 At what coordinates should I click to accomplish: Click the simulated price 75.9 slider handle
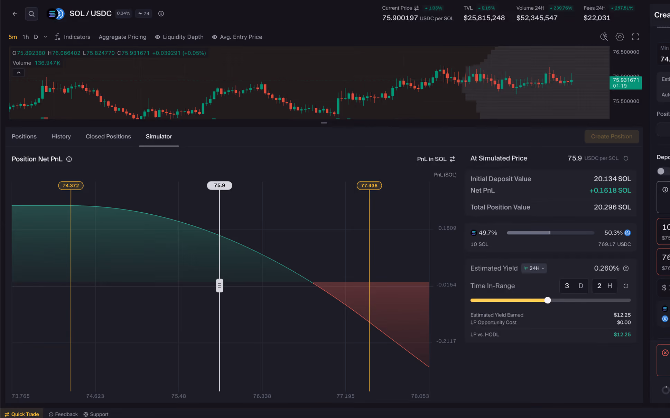[220, 285]
